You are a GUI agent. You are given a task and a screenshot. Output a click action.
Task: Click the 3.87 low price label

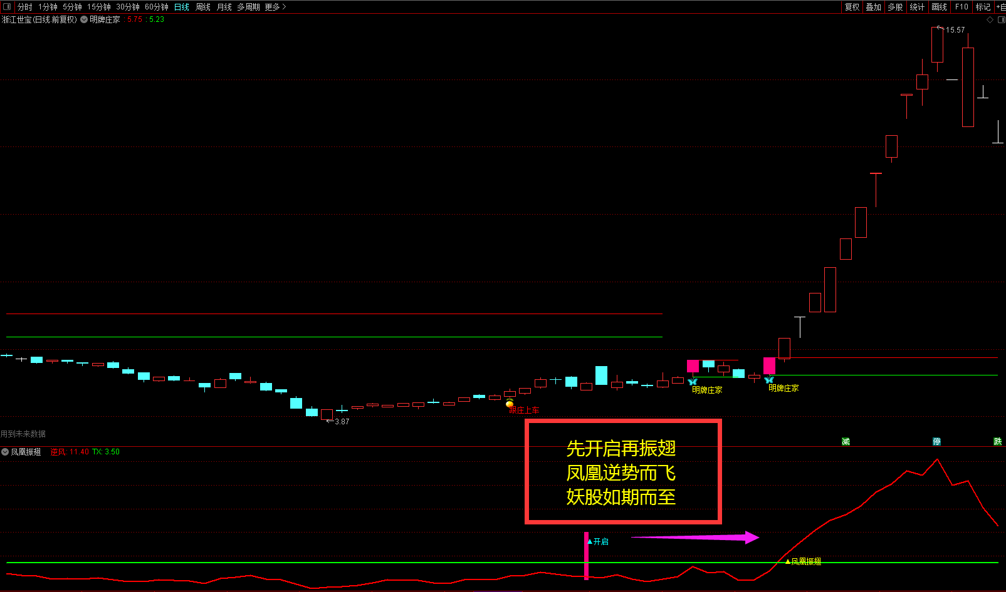coord(342,422)
